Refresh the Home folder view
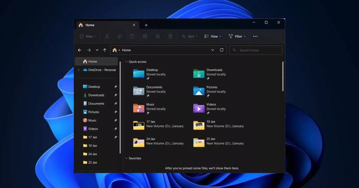The height and width of the screenshot is (188, 359). (x=222, y=50)
